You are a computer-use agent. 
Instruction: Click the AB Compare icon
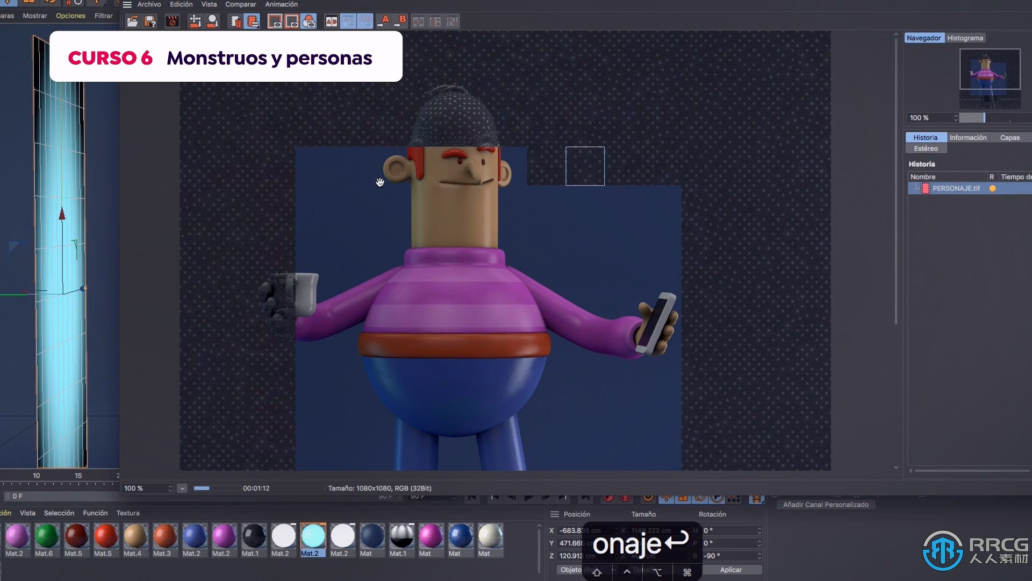pos(332,22)
